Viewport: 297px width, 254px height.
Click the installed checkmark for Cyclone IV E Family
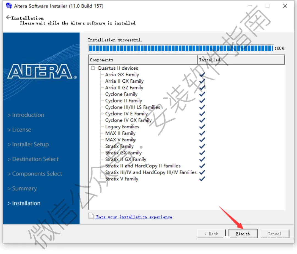pyautogui.click(x=202, y=114)
